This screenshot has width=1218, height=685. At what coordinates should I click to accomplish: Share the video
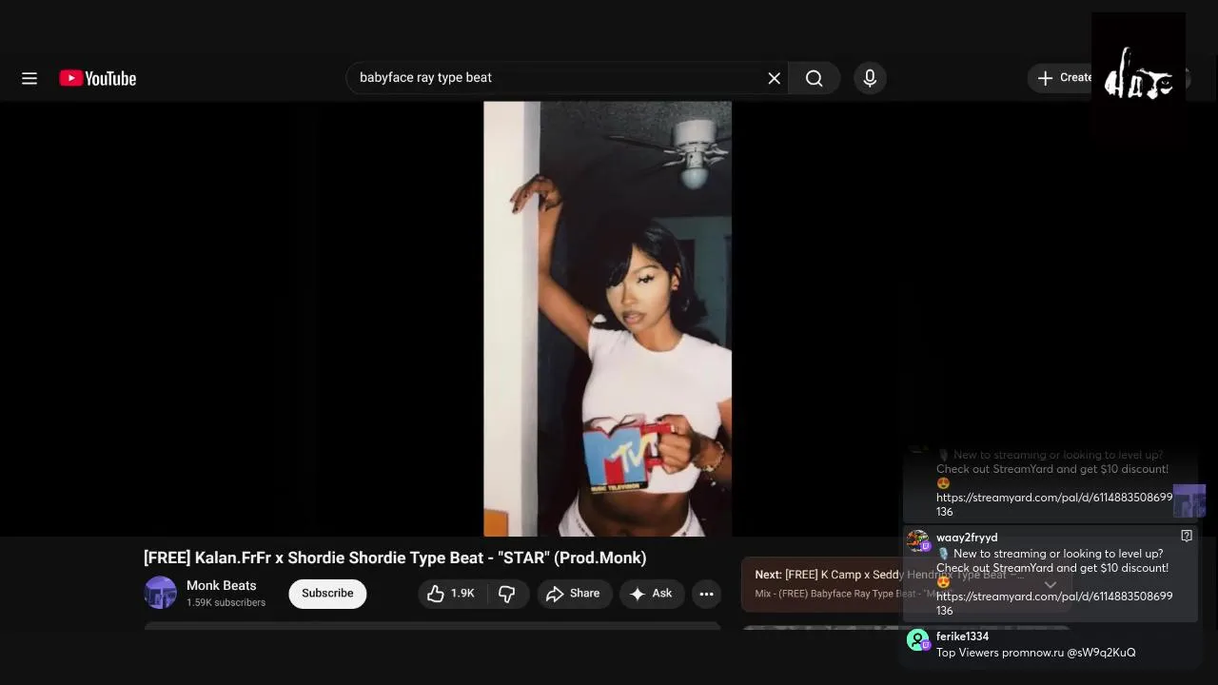[573, 594]
